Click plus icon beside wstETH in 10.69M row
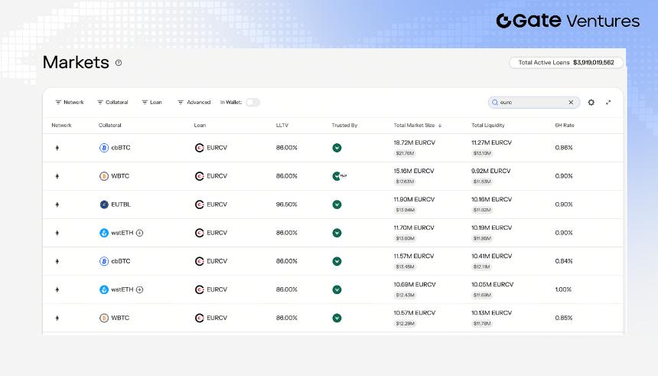The width and height of the screenshot is (658, 376). tap(140, 289)
